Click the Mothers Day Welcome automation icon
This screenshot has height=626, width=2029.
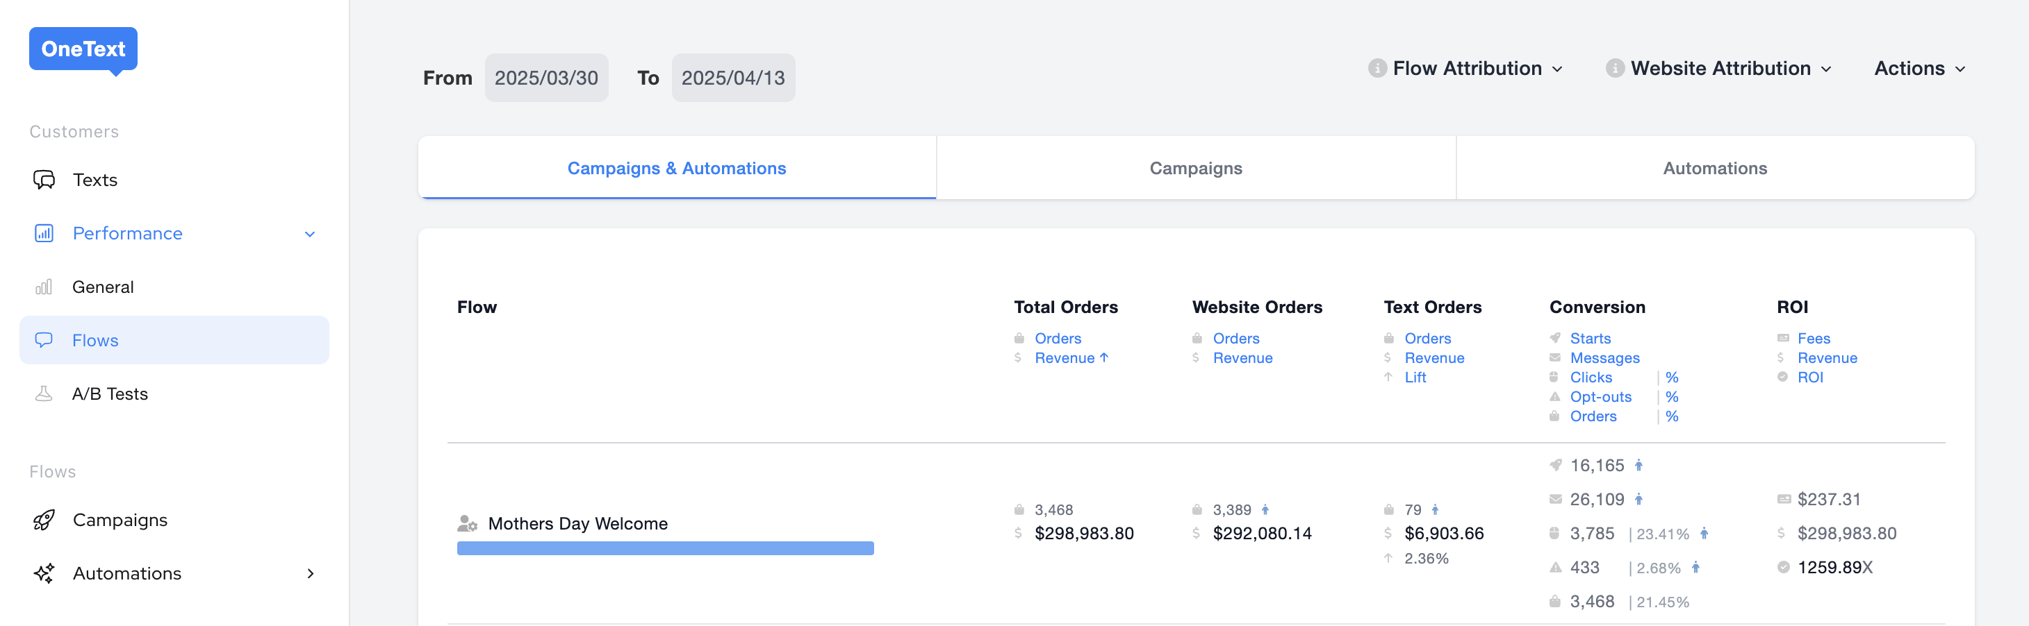tap(467, 524)
